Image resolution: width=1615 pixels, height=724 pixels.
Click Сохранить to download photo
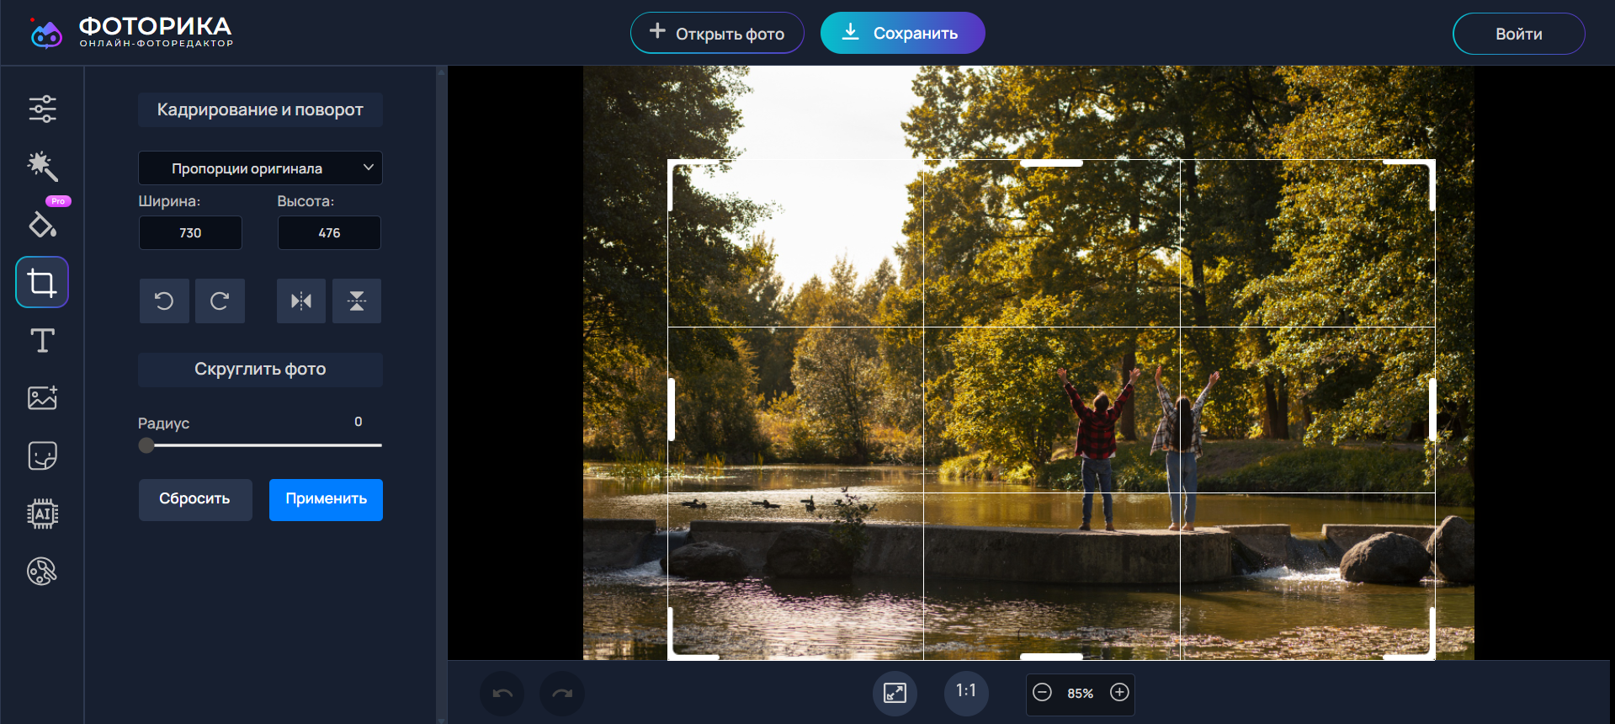(902, 34)
